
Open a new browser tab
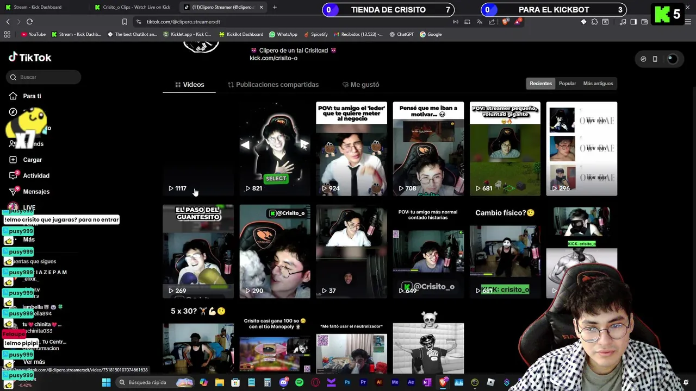tap(275, 7)
